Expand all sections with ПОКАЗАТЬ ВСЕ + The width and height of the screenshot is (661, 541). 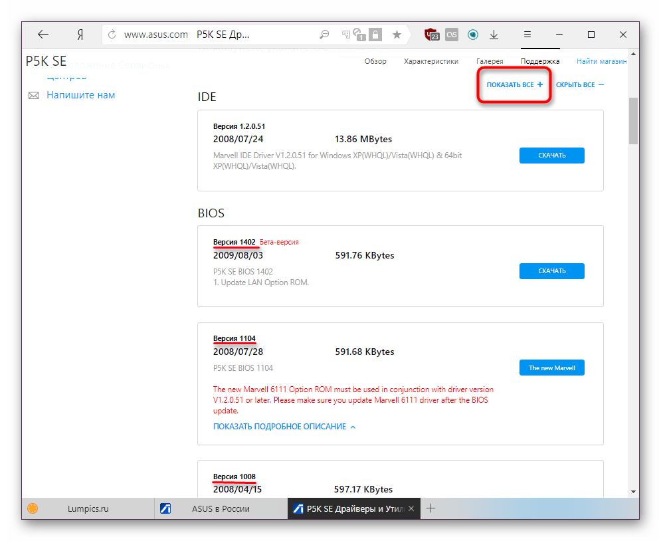click(514, 85)
